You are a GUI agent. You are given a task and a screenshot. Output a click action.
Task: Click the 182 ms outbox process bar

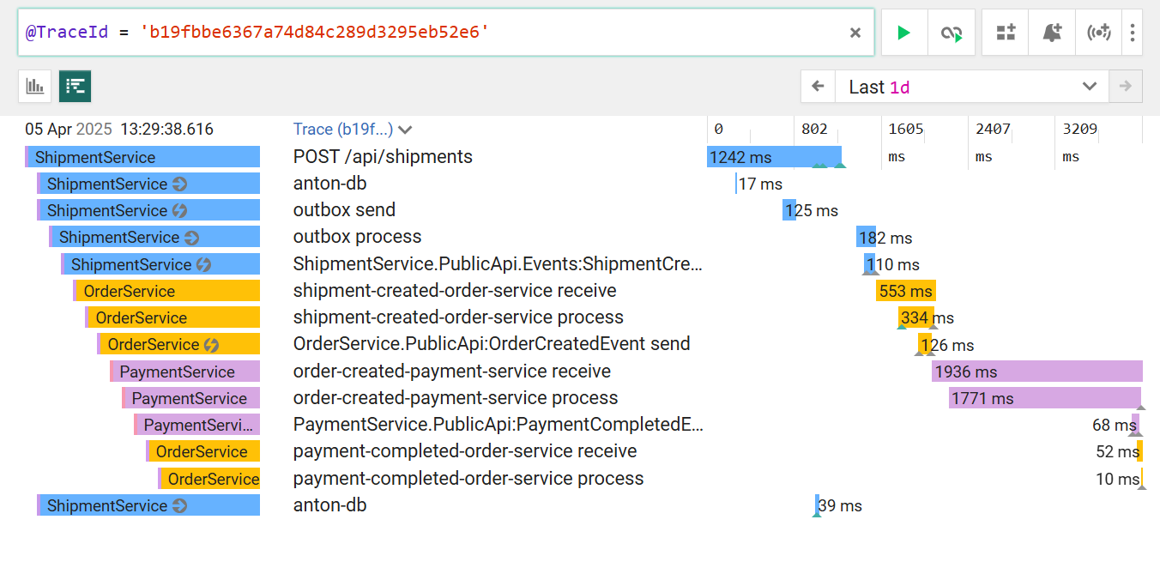(867, 238)
